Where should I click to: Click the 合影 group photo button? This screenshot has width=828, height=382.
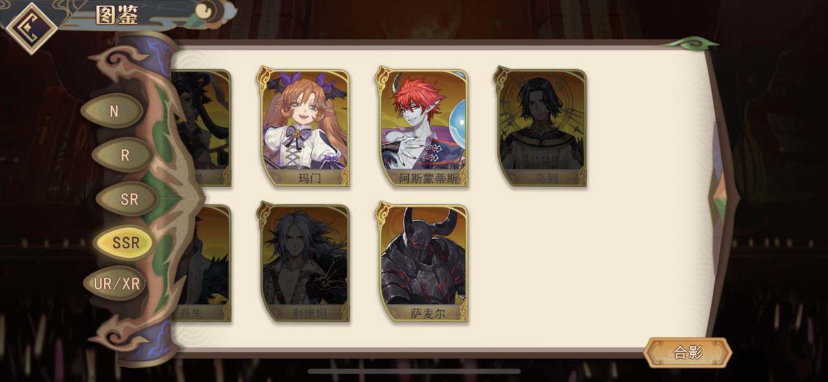click(688, 353)
